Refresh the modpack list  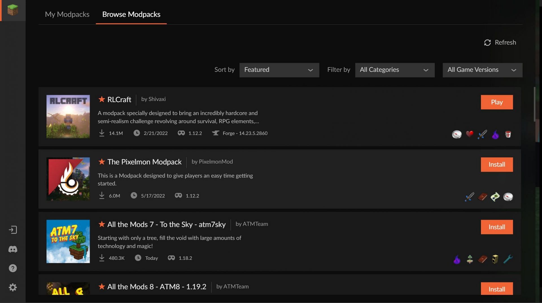point(500,43)
